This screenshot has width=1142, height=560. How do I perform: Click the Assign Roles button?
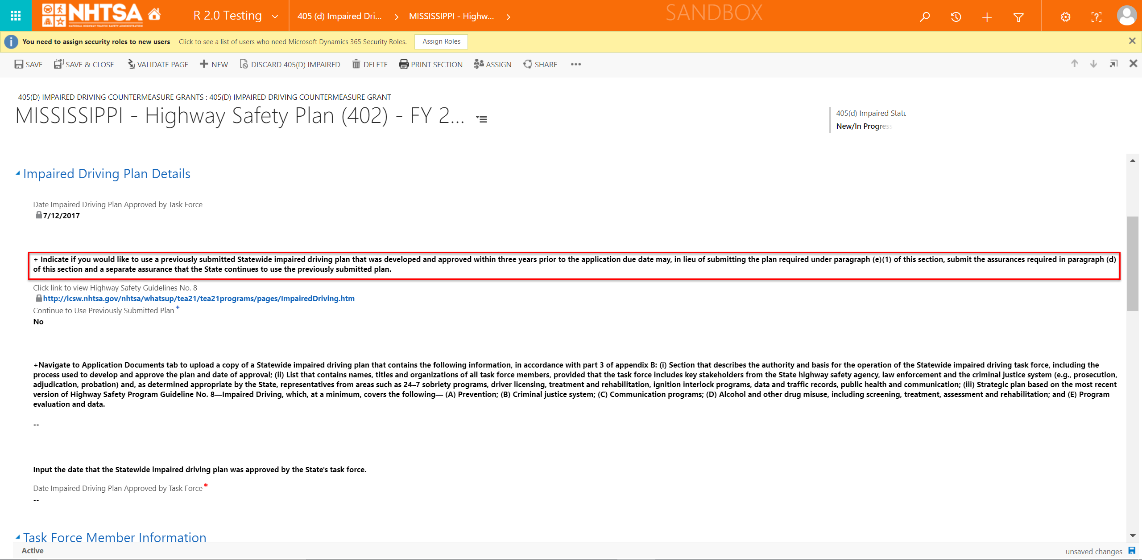441,41
